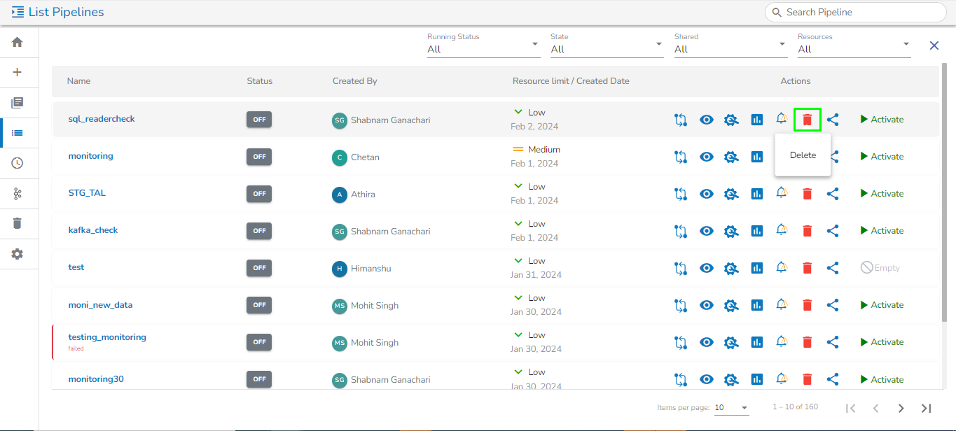Click the Home icon in the sidebar

pyautogui.click(x=18, y=42)
